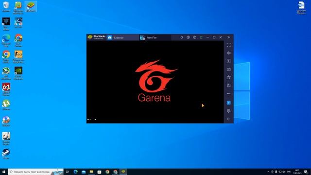The image size is (311, 175).
Task: Select the Free Fire desktop shortcut
Action: click(18, 23)
